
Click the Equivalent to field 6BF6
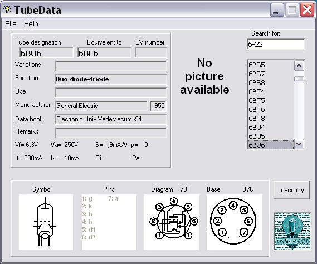tap(104, 53)
